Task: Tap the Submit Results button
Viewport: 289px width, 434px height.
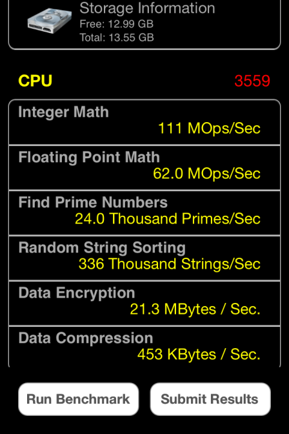Action: (x=210, y=399)
